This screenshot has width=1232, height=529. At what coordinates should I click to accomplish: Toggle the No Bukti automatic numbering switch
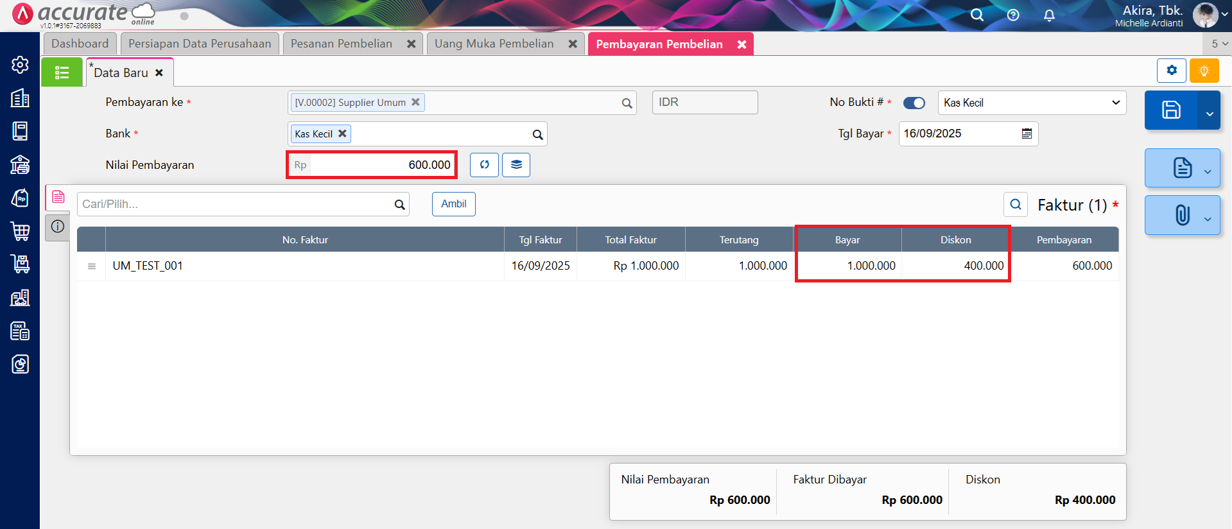(x=914, y=103)
